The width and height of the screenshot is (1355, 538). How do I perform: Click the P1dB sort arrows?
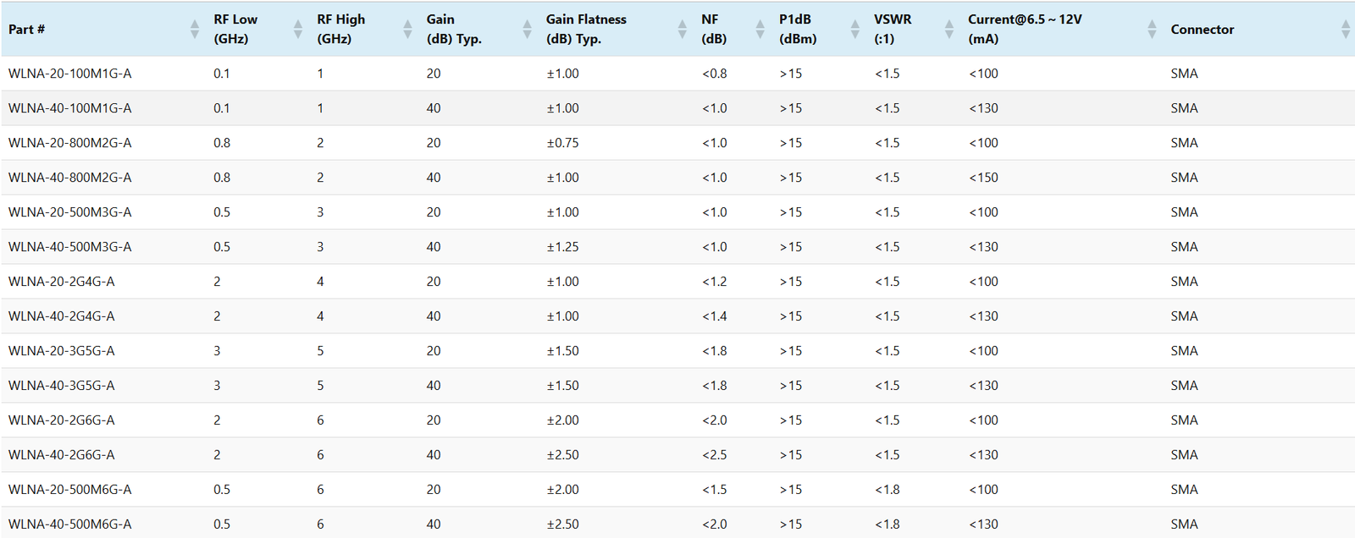click(854, 30)
